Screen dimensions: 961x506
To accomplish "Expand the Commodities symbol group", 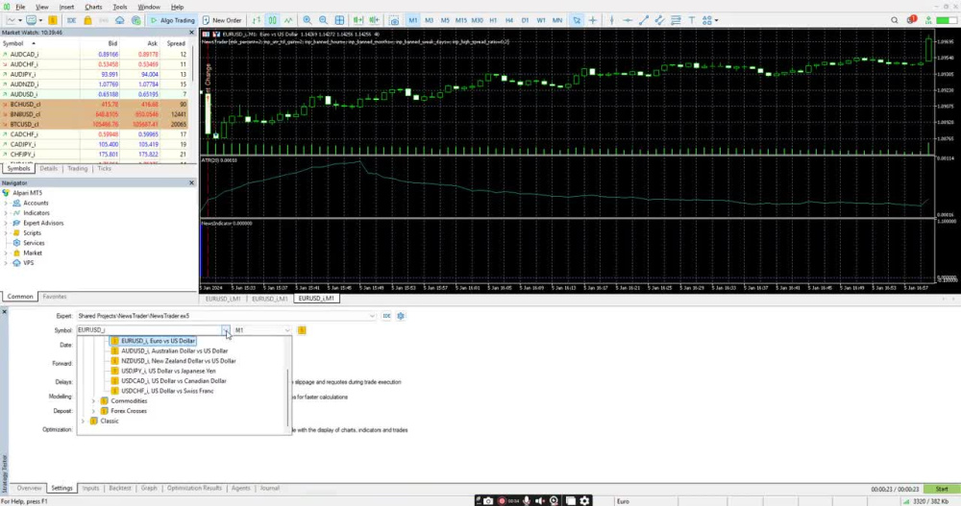I will tap(94, 401).
